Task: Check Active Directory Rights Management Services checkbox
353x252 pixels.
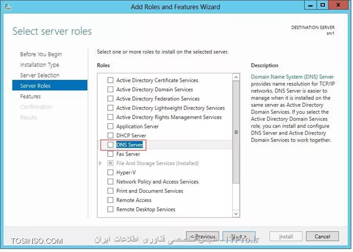Action: [x=110, y=117]
